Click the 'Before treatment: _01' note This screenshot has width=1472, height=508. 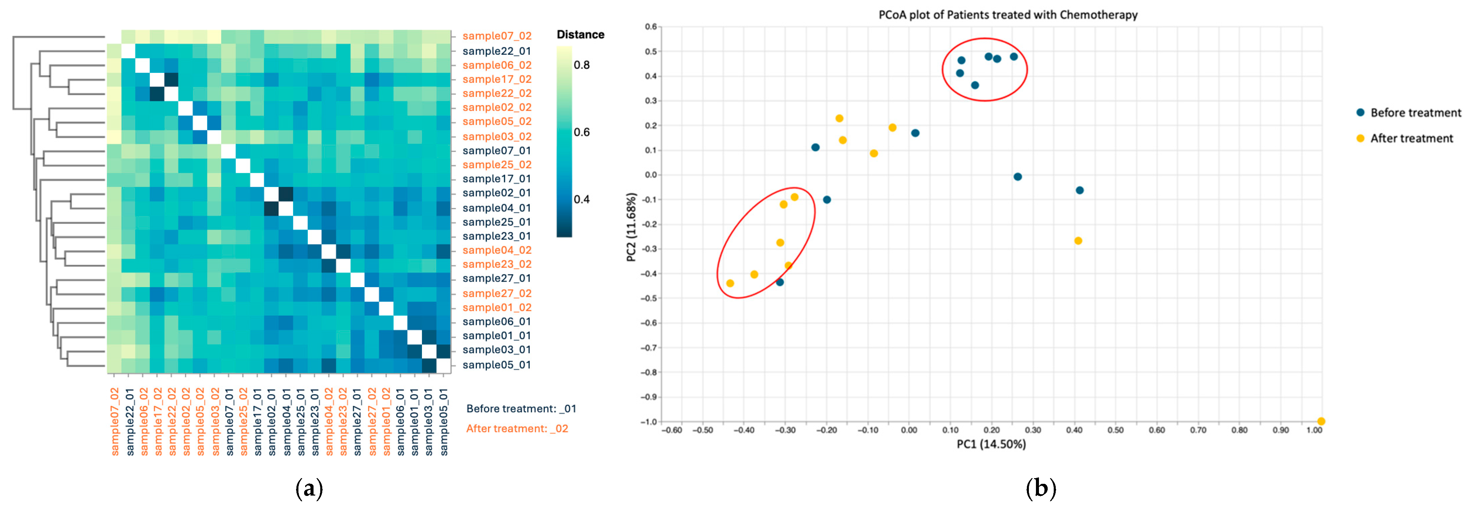pyautogui.click(x=521, y=409)
